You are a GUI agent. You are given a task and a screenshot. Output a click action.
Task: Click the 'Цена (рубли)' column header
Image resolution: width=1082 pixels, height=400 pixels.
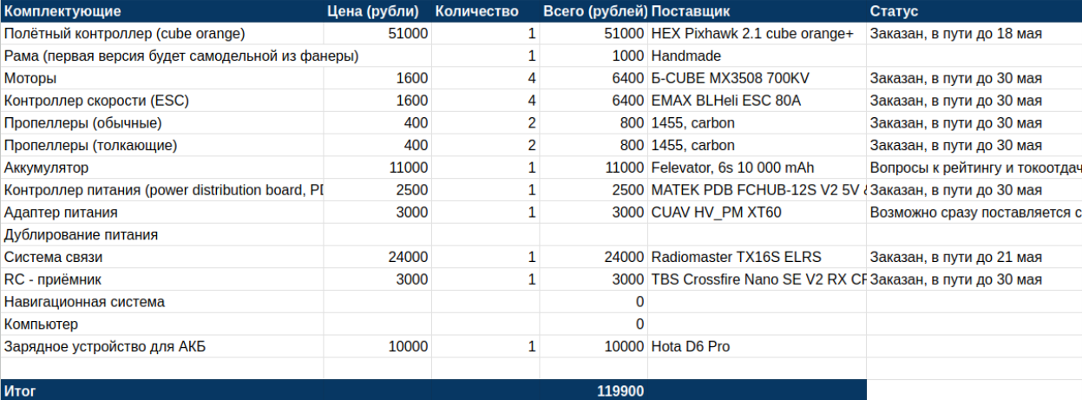pos(377,11)
